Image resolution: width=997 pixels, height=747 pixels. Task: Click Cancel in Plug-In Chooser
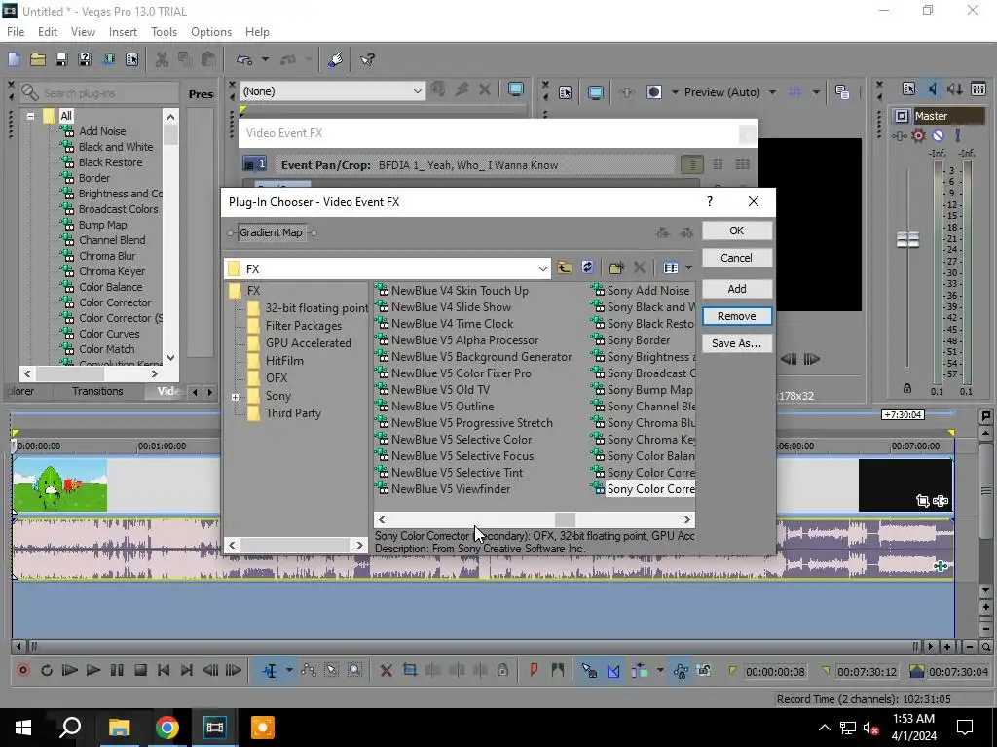tap(737, 258)
